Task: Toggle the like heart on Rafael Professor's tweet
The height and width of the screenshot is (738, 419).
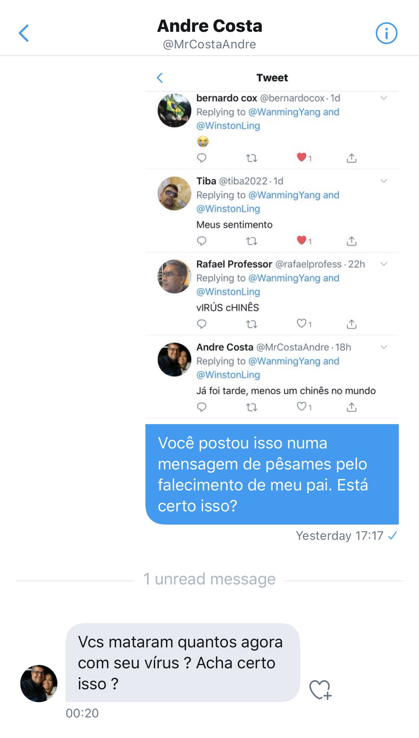Action: point(301,323)
